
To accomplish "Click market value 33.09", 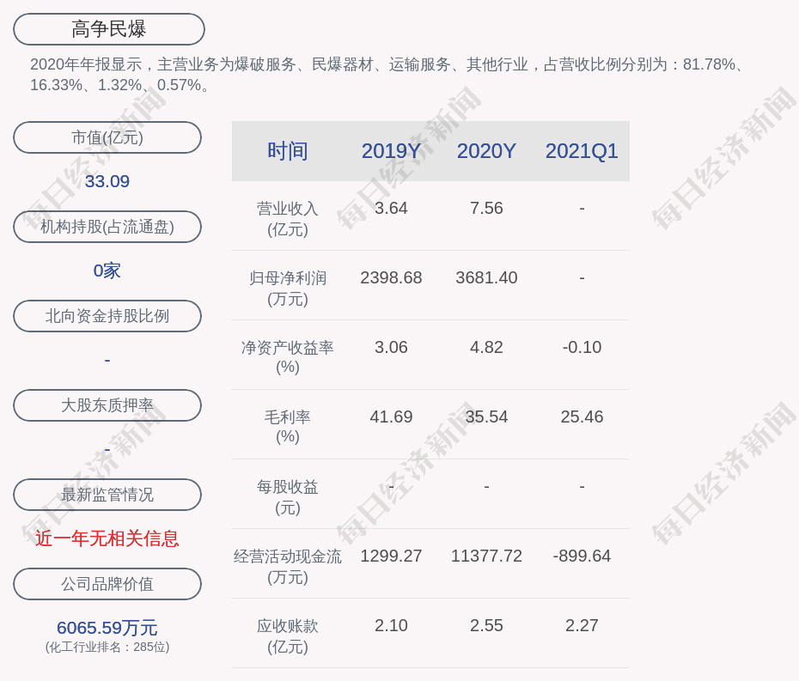I will pyautogui.click(x=107, y=181).
